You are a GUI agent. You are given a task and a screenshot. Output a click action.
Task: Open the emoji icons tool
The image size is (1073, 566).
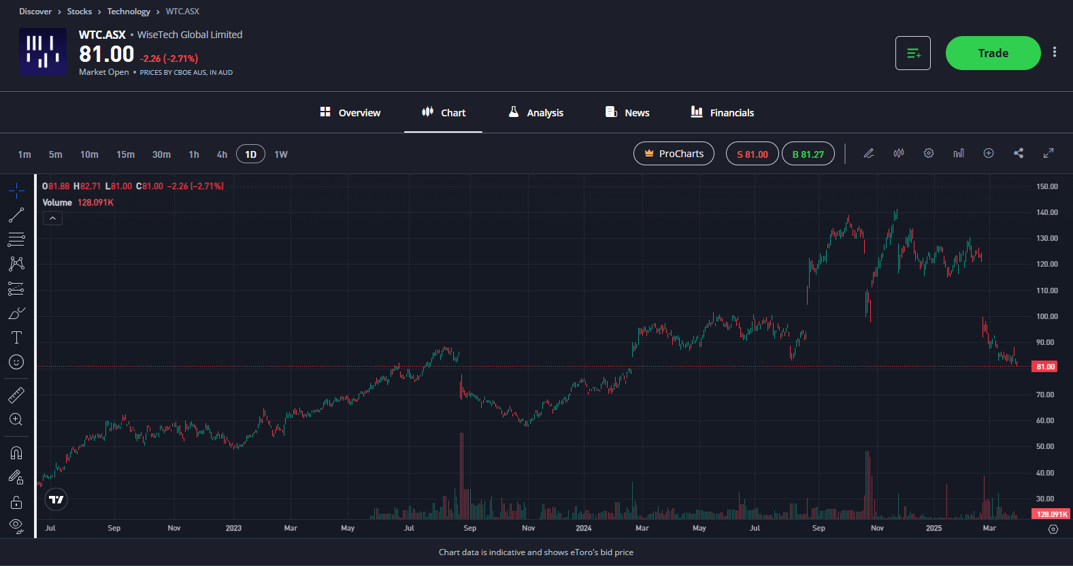[16, 362]
